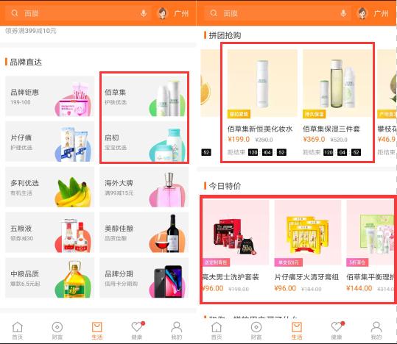Tap ¥96.00 price under 高夫男士洗护套装
Screen dimensions: 397x344
pyautogui.click(x=213, y=288)
